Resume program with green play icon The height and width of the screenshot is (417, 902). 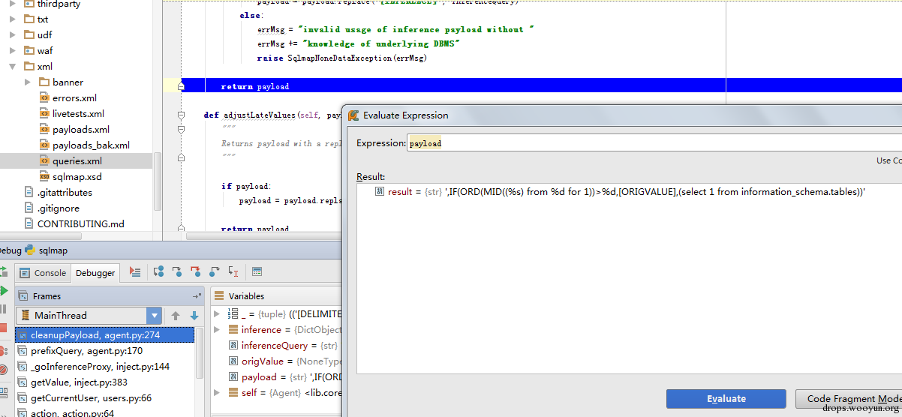coord(3,290)
